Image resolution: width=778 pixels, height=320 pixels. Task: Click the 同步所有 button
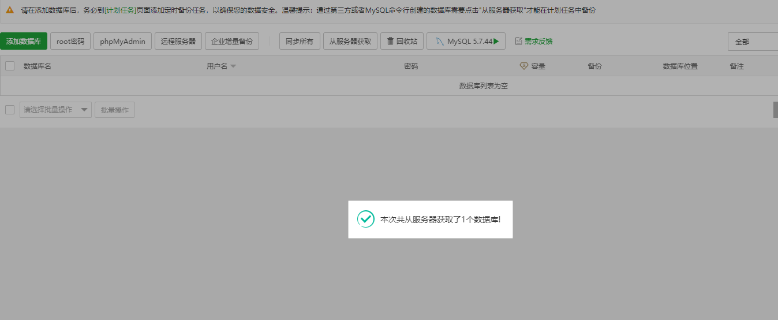point(300,42)
